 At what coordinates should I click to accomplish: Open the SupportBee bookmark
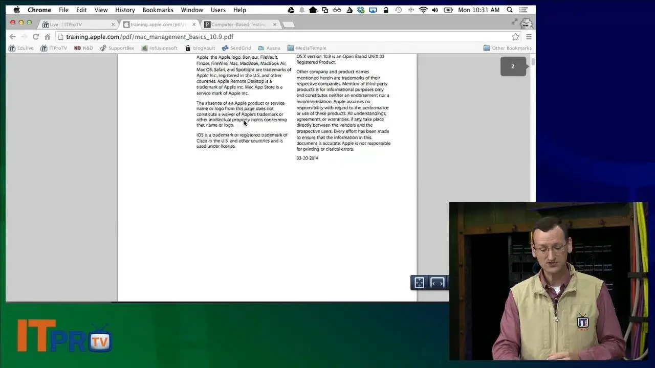click(x=117, y=48)
